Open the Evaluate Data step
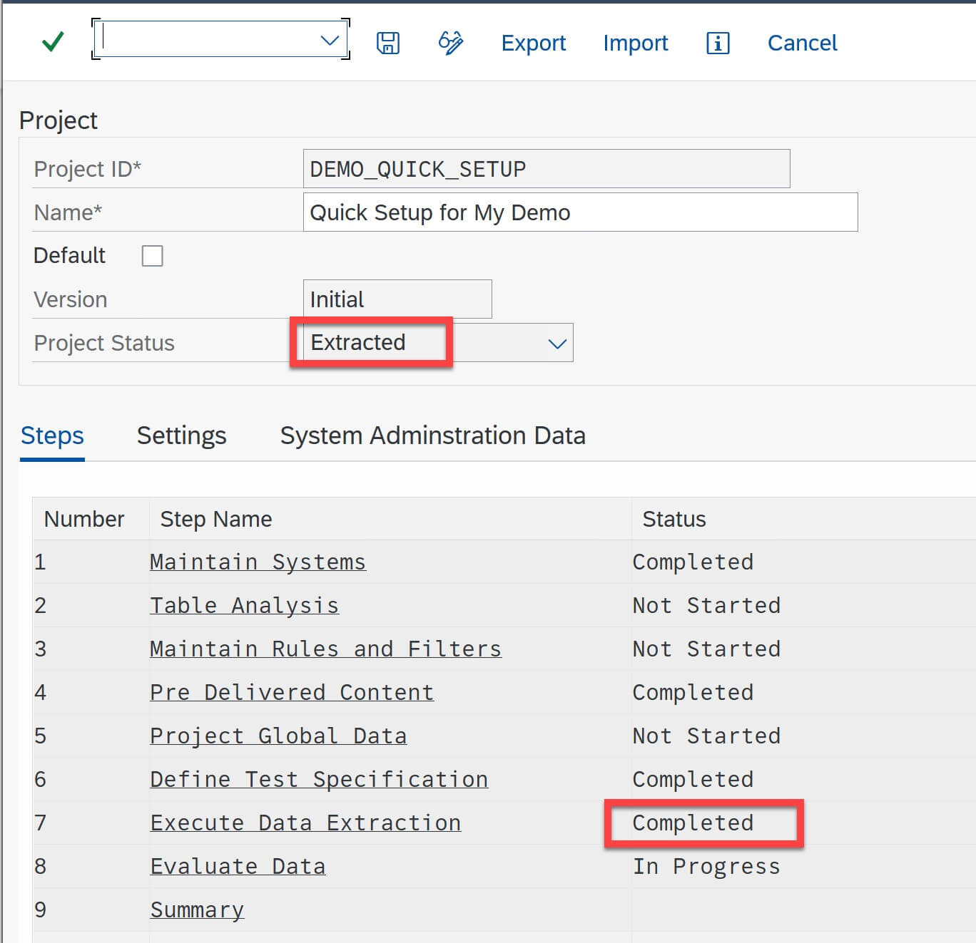Viewport: 976px width, 943px height. tap(238, 866)
